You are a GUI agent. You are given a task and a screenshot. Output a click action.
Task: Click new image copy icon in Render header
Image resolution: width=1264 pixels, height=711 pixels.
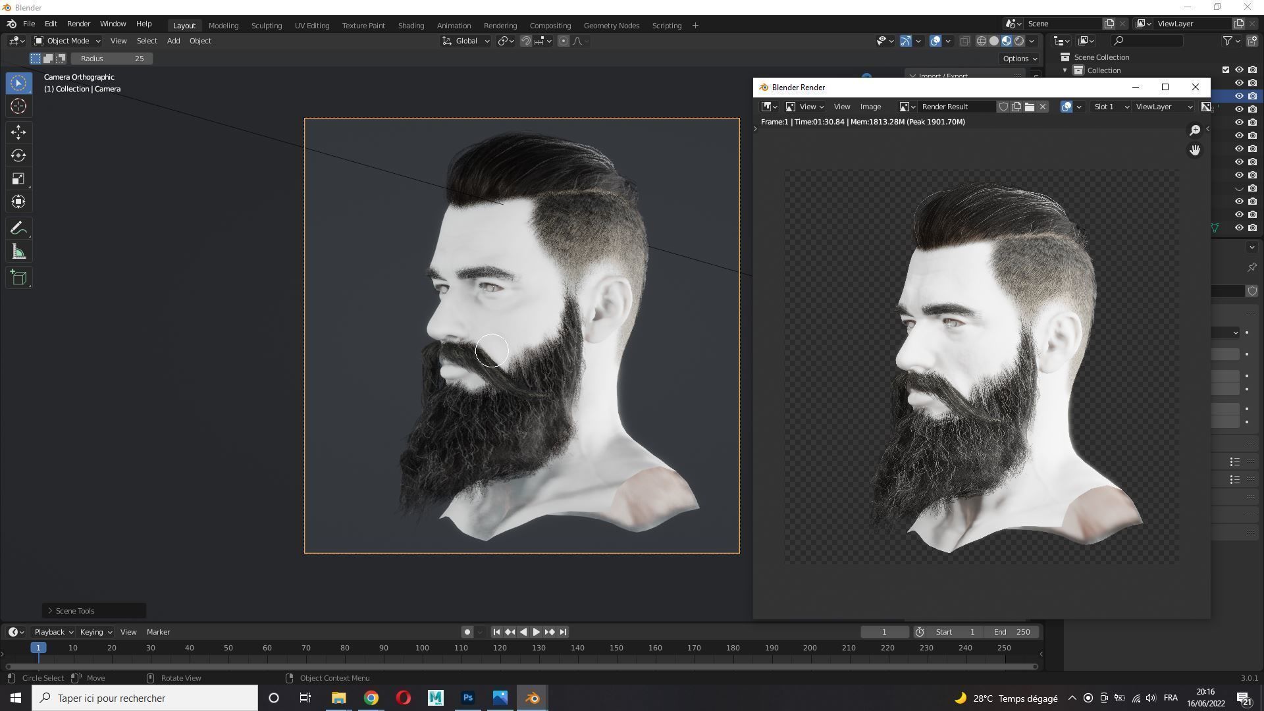[x=1016, y=107]
